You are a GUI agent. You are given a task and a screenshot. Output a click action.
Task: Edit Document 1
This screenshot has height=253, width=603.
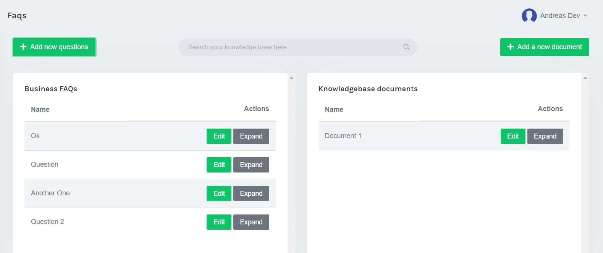[x=513, y=136]
